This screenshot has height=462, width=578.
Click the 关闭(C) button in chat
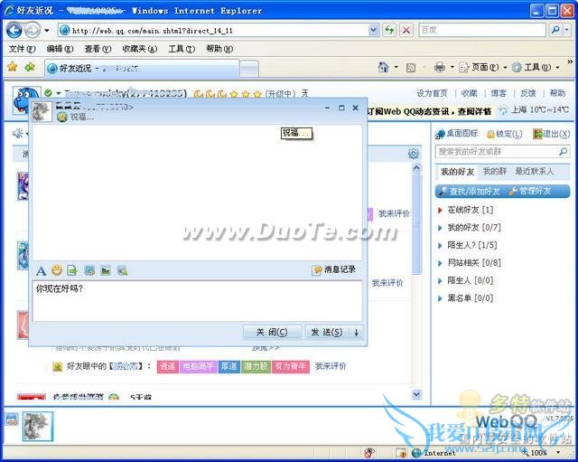[272, 333]
